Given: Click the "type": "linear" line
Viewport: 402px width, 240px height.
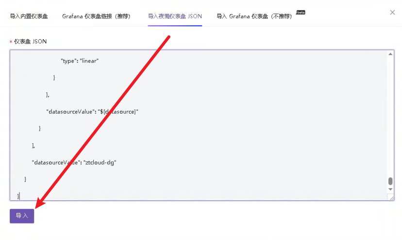Looking at the screenshot, I should (80, 61).
